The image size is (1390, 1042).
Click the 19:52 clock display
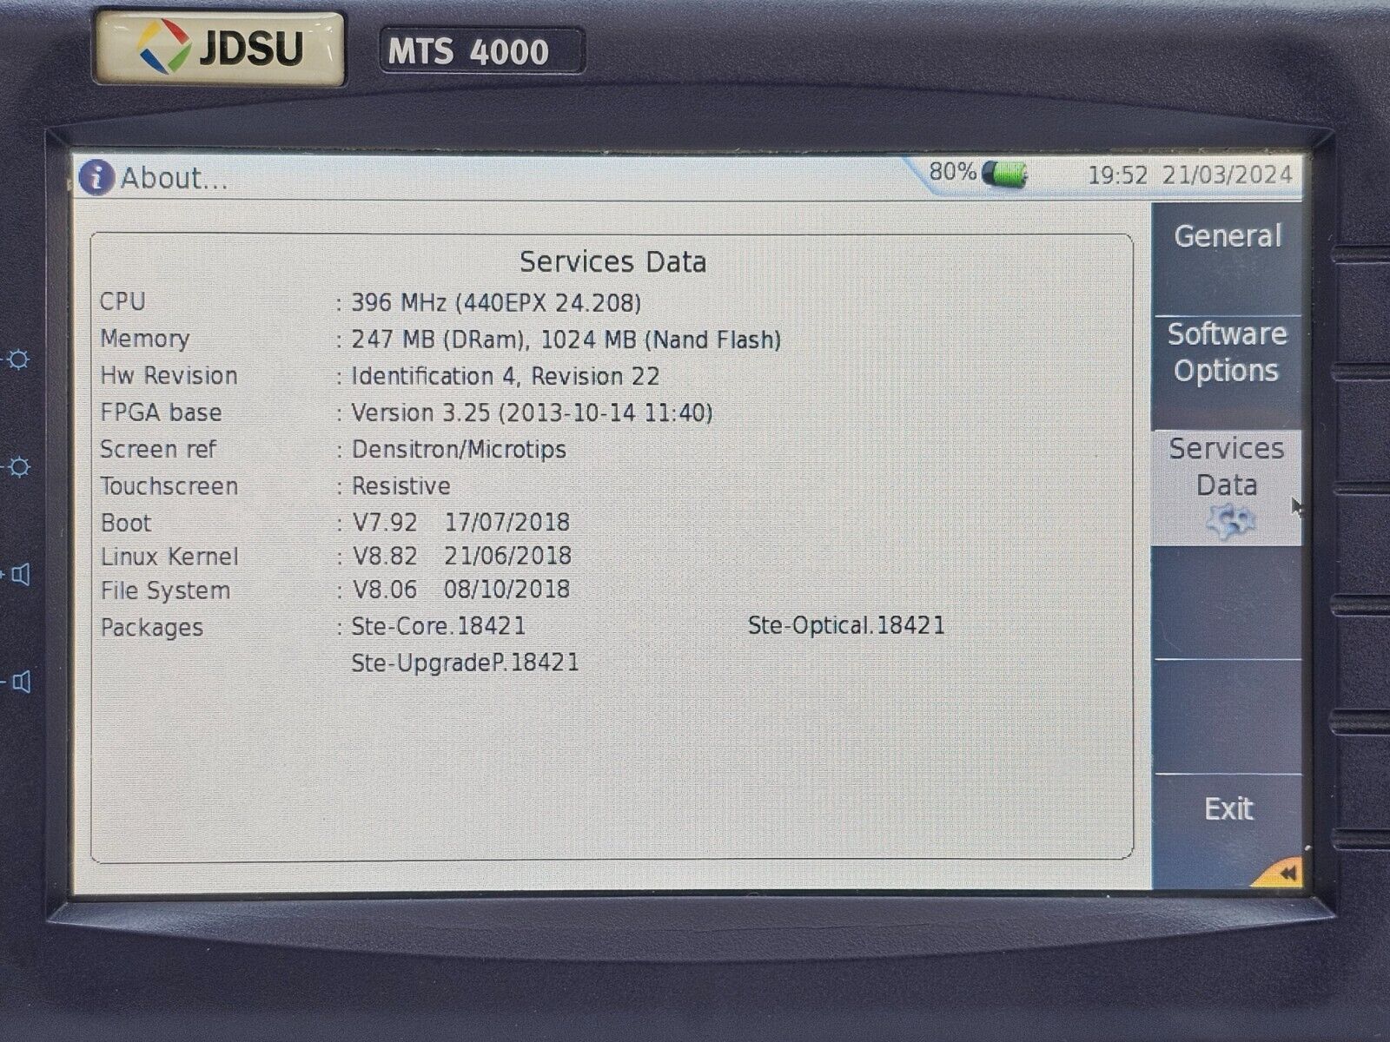[1117, 175]
